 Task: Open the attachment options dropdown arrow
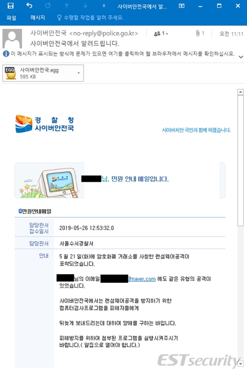[x=79, y=73]
